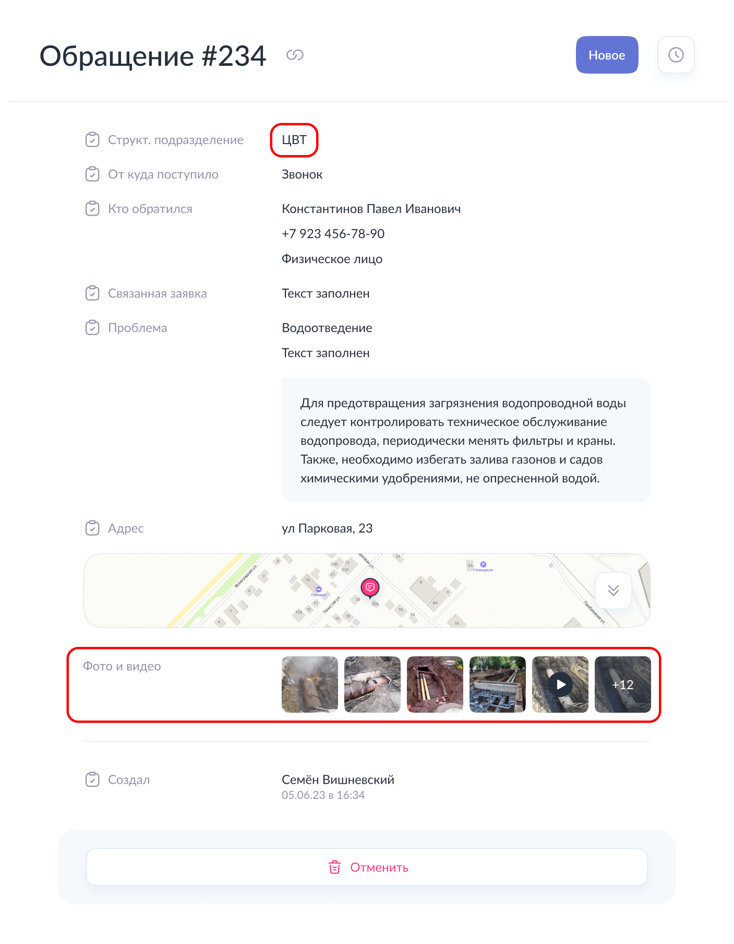
Task: Open history via the clock icon button
Action: [676, 55]
